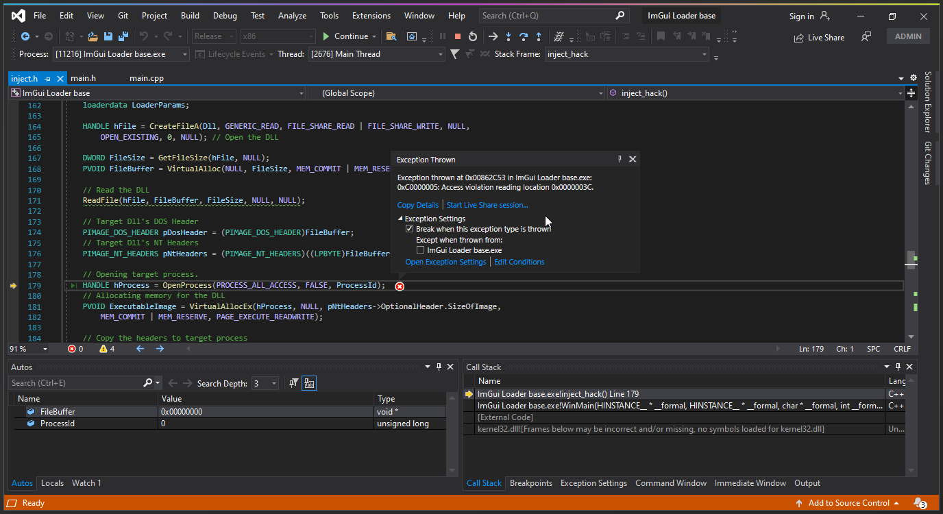Collapse the Exception Settings section
The height and width of the screenshot is (514, 943).
coord(401,219)
